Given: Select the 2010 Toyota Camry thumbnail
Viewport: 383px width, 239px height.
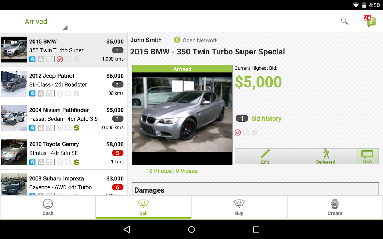Looking at the screenshot, I should (14, 152).
